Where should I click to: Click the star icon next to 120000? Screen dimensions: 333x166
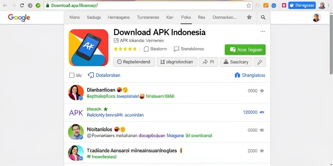(x=262, y=112)
